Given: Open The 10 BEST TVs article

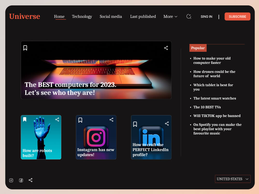Looking at the screenshot, I should [x=207, y=107].
